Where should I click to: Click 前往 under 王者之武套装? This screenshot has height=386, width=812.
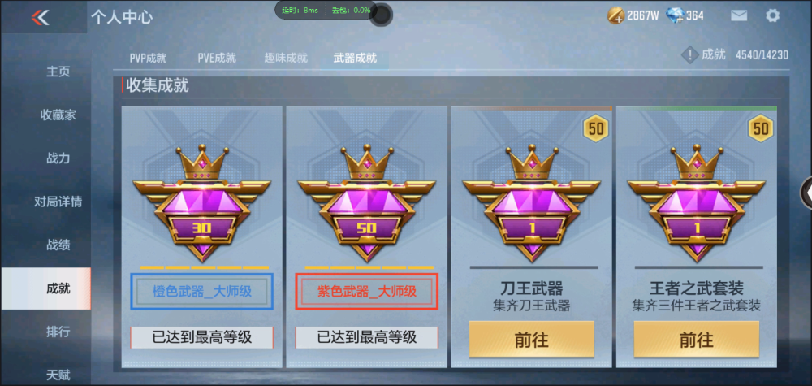click(x=697, y=340)
